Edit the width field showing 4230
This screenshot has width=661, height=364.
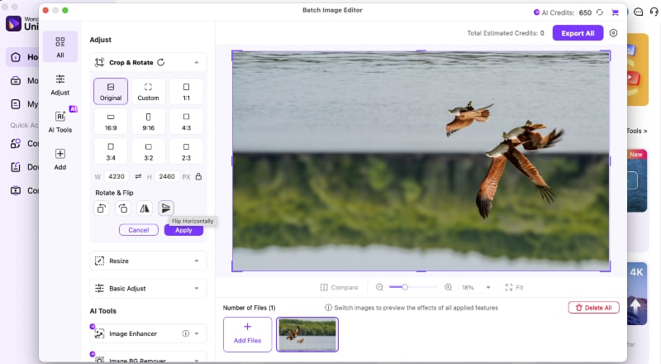[117, 176]
